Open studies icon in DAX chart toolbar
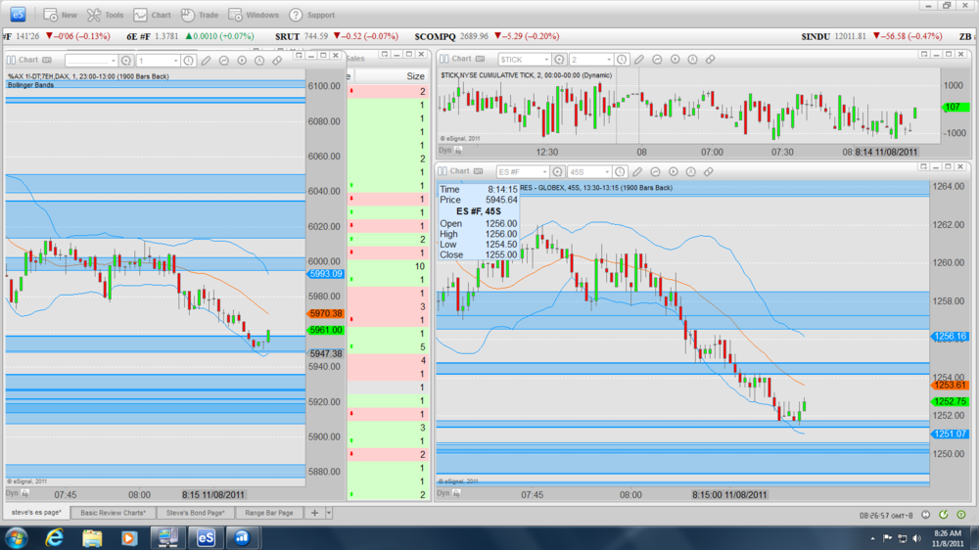This screenshot has height=550, width=979. pos(223,61)
